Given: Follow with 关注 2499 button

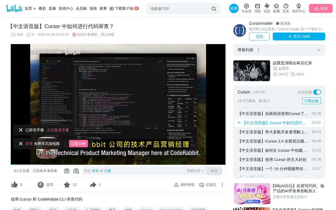Looking at the screenshot, I should [x=299, y=36].
